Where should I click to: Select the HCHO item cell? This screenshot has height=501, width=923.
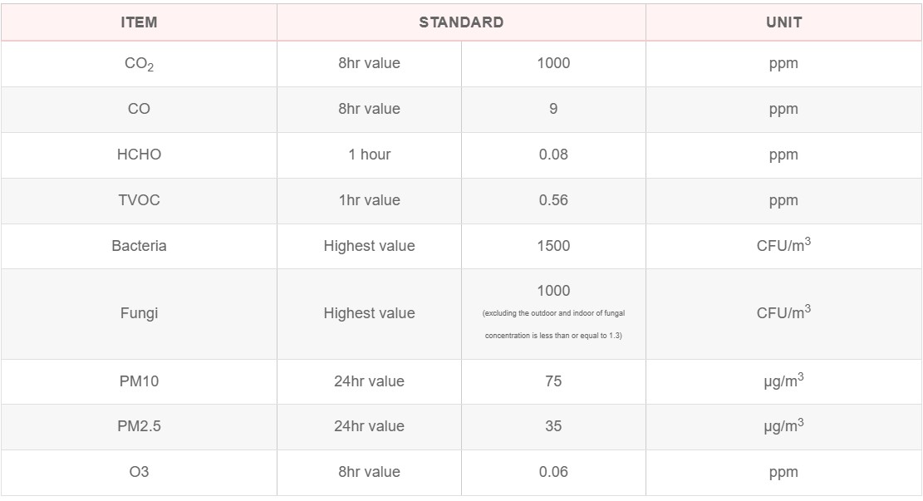[139, 155]
